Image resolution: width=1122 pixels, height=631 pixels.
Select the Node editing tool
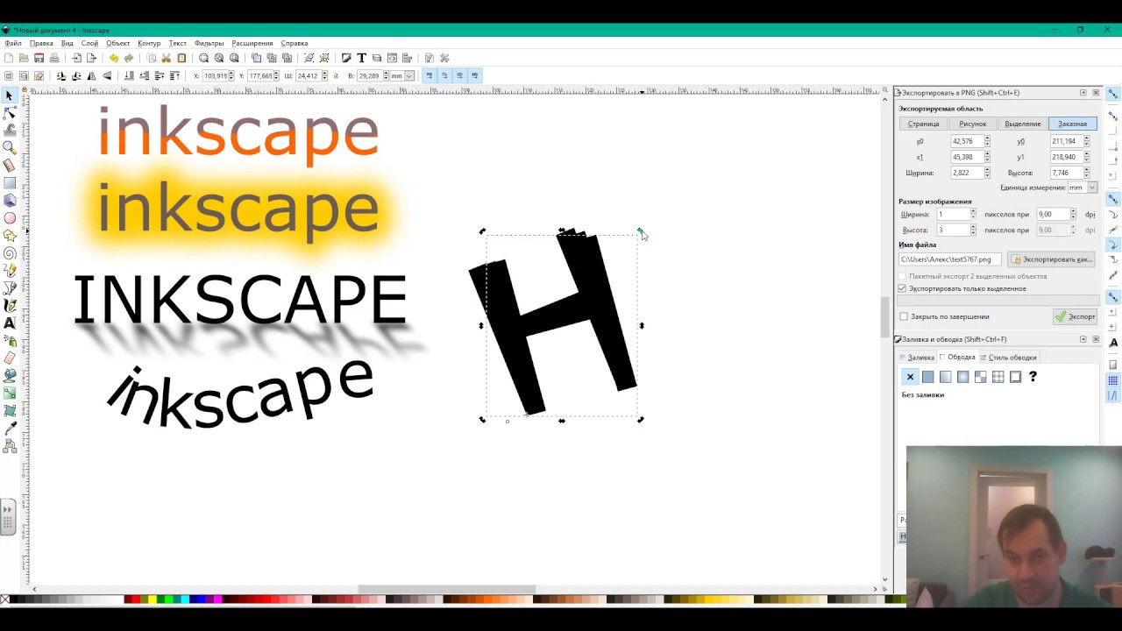(10, 113)
